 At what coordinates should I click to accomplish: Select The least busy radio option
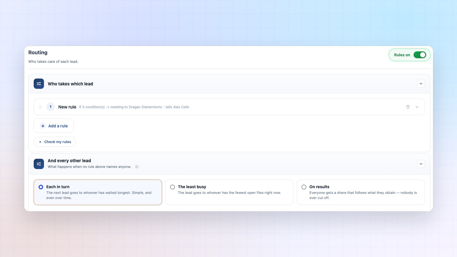point(173,187)
